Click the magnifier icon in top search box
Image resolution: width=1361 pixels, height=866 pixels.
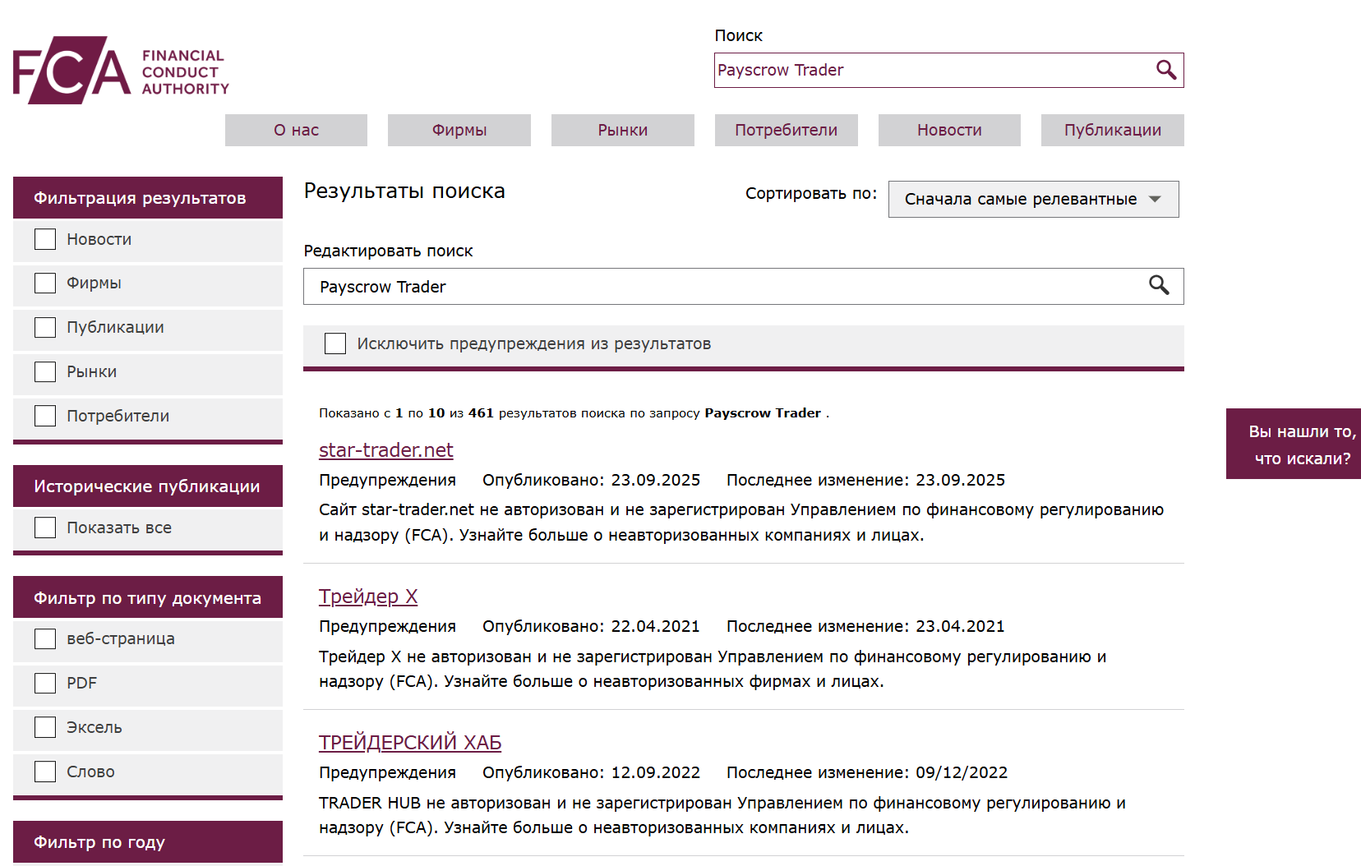coord(1165,70)
